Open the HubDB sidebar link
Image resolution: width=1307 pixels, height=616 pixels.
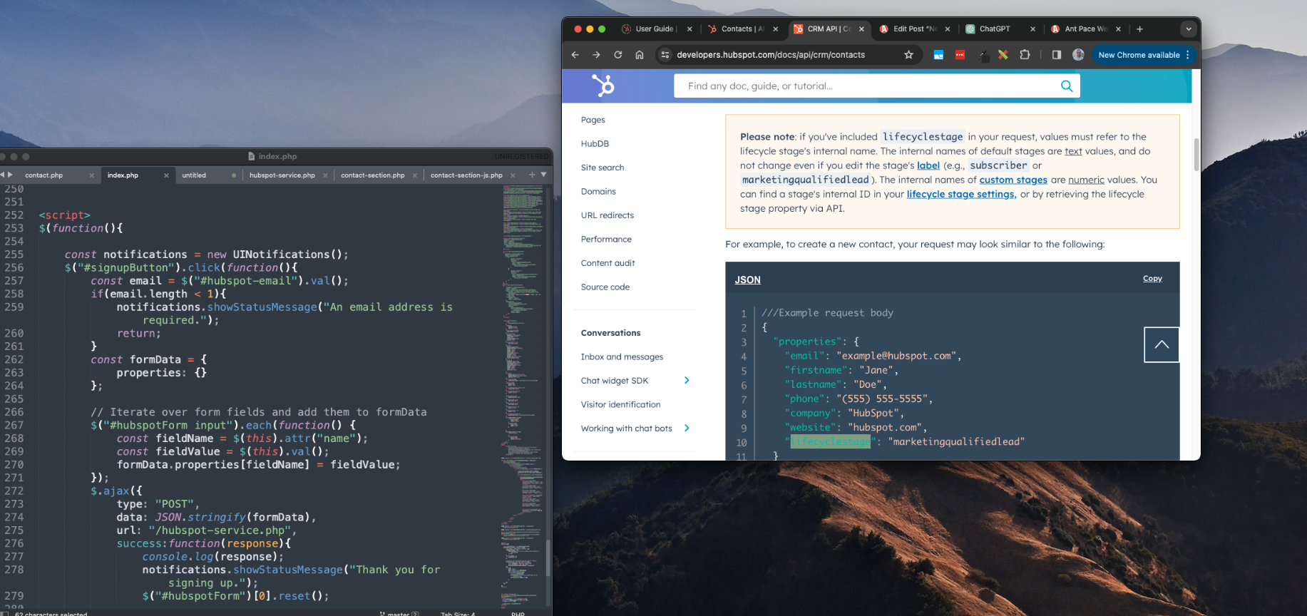pos(595,143)
